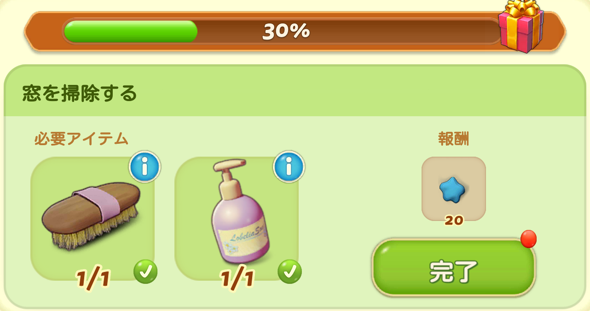Viewport: 590px width, 311px height.
Task: Open info for the scrub brush item
Action: 145,166
